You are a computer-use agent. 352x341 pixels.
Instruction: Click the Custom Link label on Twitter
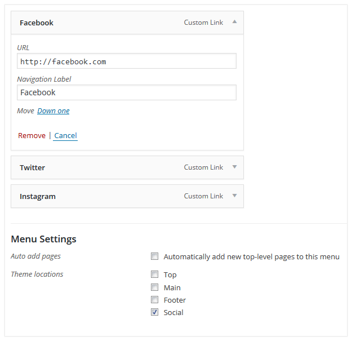[x=203, y=167]
